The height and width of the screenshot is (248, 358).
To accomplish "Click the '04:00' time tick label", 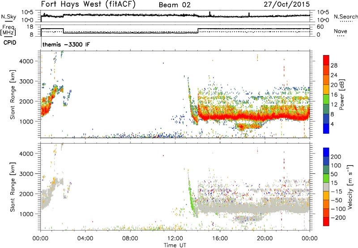I will 85,239.
